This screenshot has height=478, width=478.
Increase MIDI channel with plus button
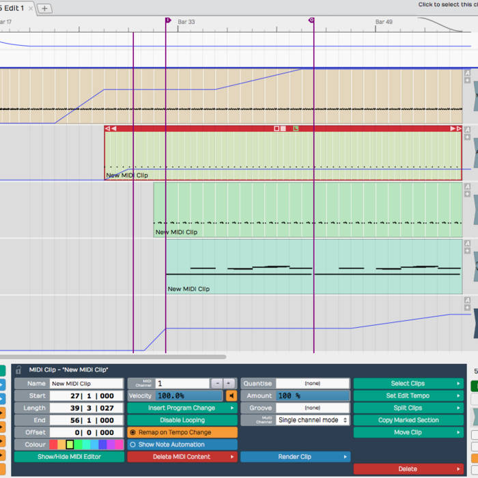pyautogui.click(x=229, y=384)
